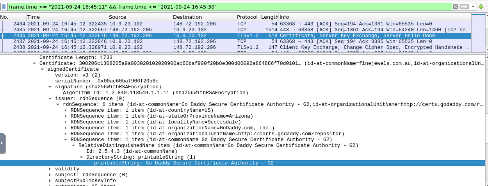Select packet 2438 Client Key Exchange
The height and width of the screenshot is (186, 488).
pos(236,47)
